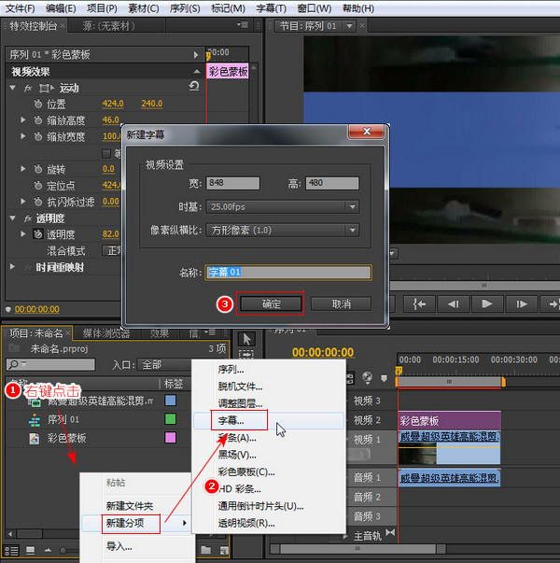The image size is (560, 563).
Task: Toggle the Position stopwatch animation icon
Action: [38, 105]
